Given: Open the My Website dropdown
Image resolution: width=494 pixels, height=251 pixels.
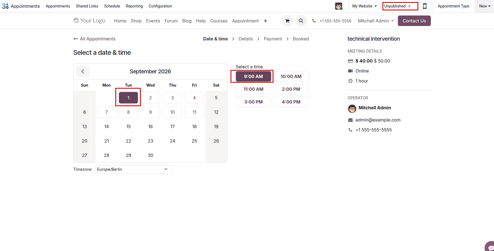Looking at the screenshot, I should [365, 6].
